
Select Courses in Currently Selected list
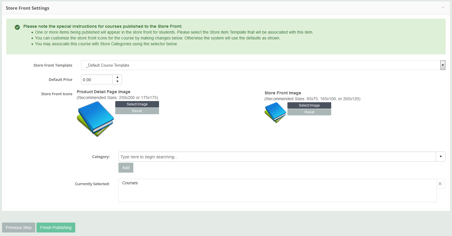130,183
